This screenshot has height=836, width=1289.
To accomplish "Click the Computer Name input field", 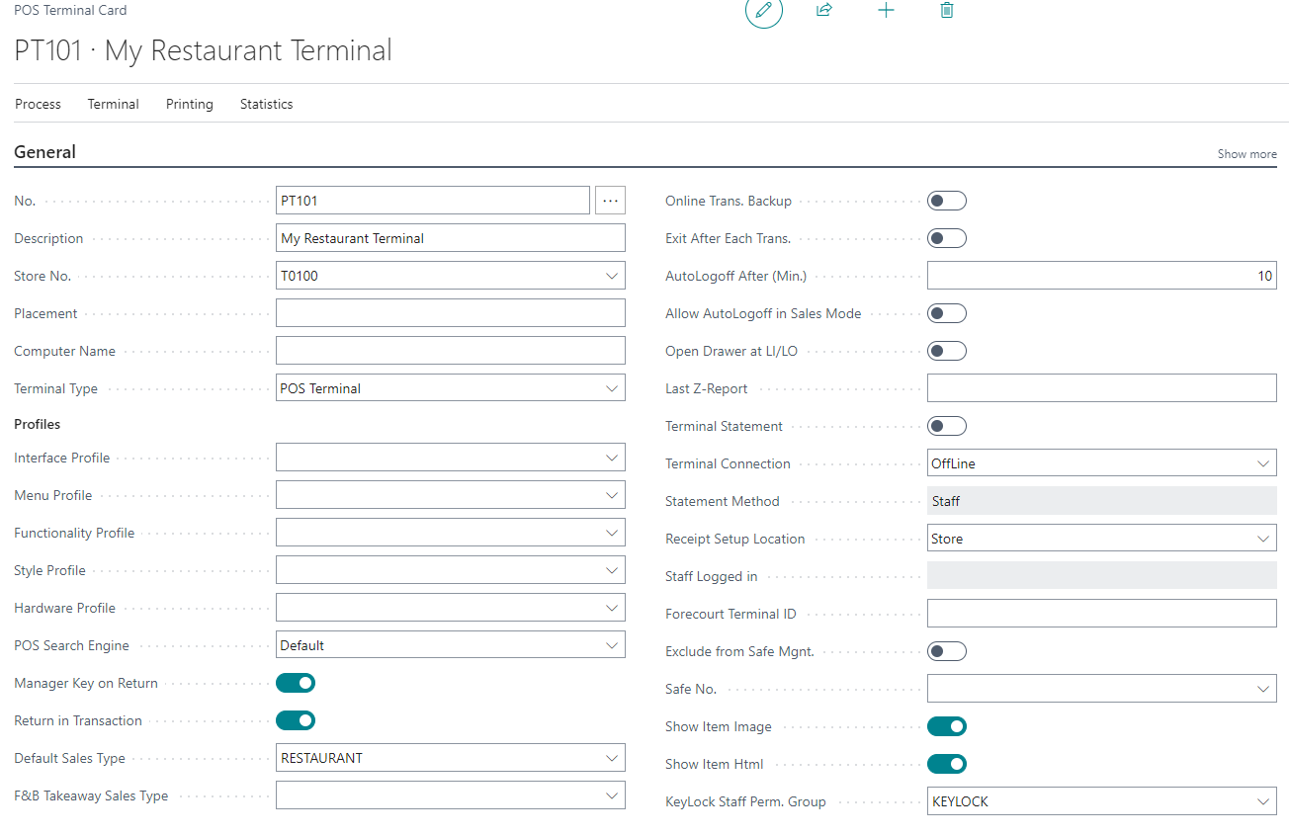I will click(x=450, y=351).
